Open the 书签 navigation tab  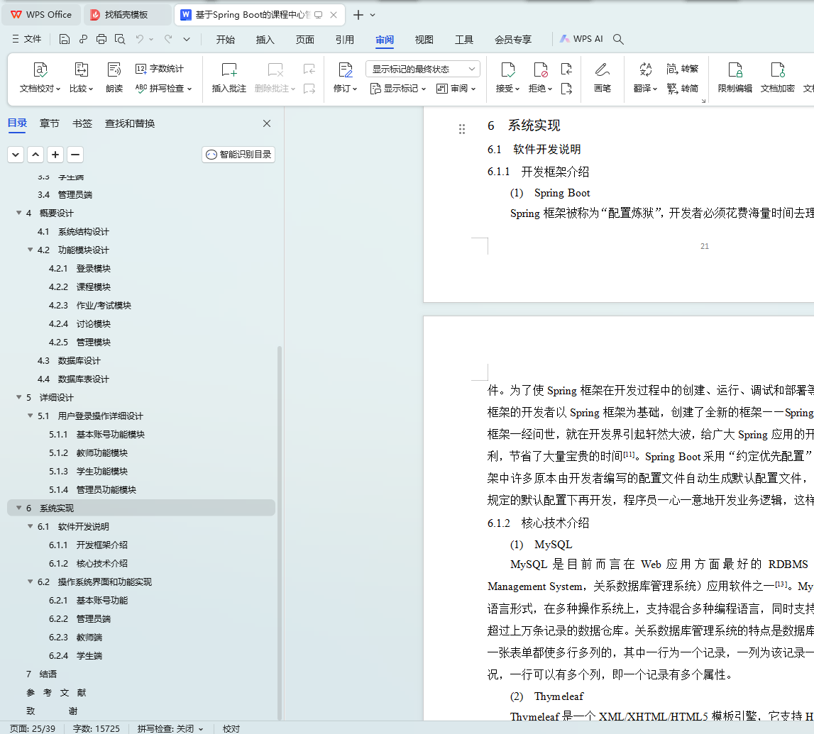coord(82,123)
